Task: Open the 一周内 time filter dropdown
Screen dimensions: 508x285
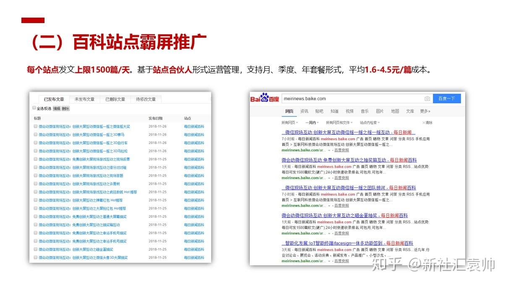Action: [312, 123]
